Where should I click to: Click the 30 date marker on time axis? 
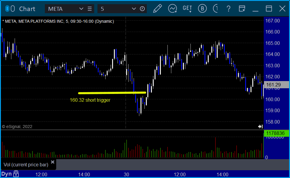[x=126, y=174]
